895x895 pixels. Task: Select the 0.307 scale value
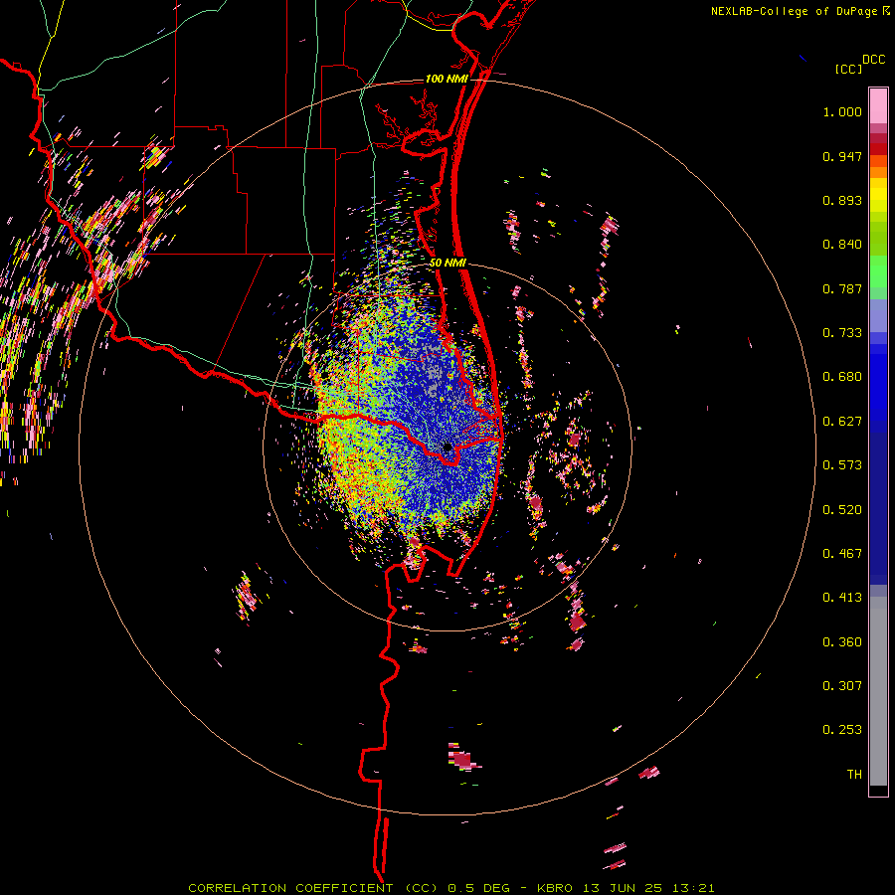pos(842,686)
